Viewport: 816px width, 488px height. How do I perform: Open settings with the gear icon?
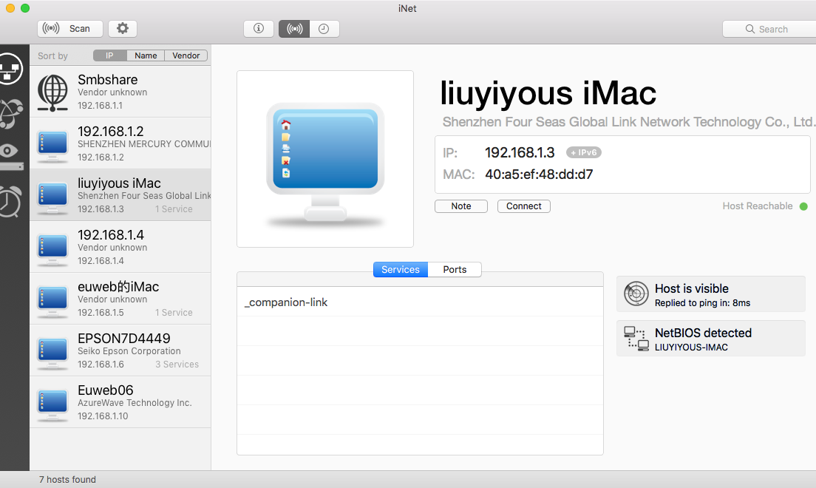pos(122,29)
